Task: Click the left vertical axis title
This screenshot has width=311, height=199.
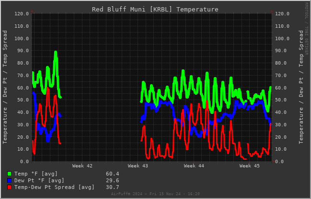Action: [x=5, y=87]
